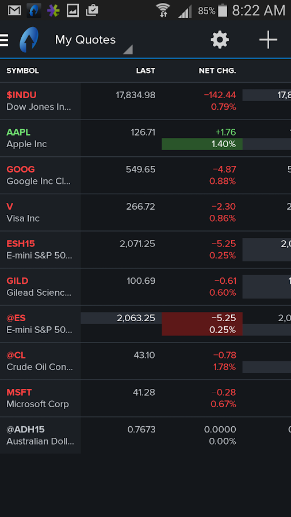The height and width of the screenshot is (517, 291).
Task: Tap Visa -2.30 net change
Action: 224,206
